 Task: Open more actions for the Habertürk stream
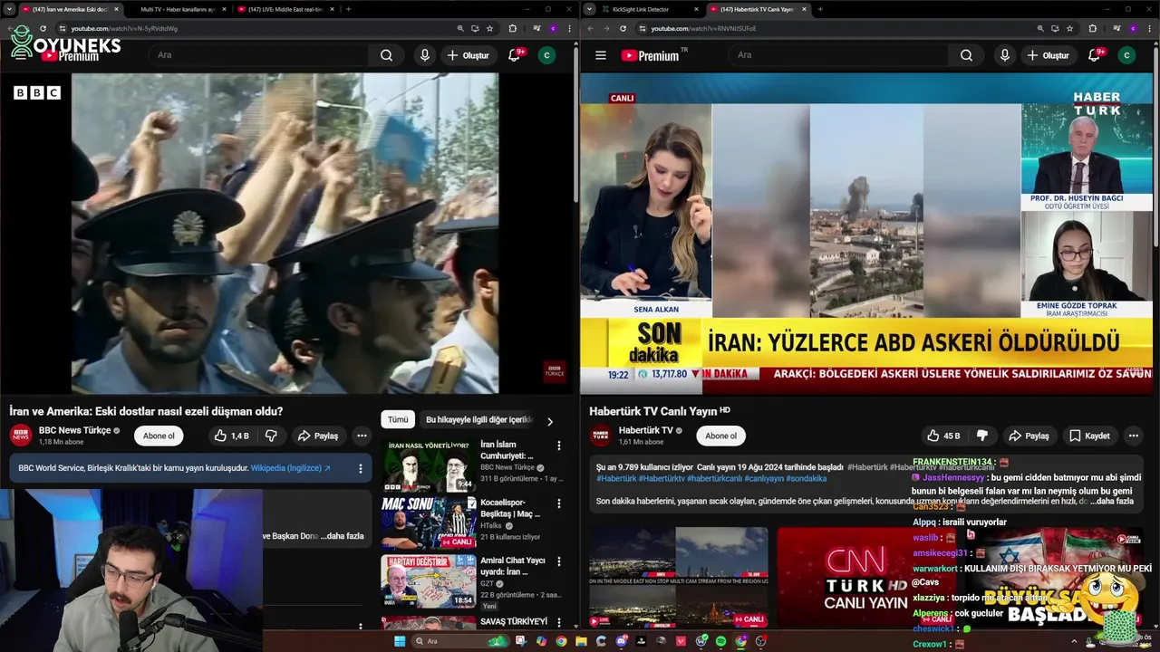1133,436
